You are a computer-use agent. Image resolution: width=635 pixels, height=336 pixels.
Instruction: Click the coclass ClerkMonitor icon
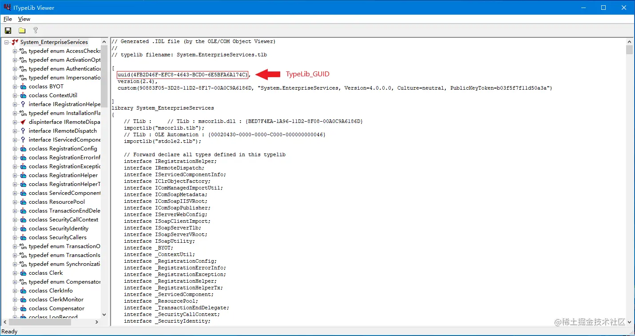click(23, 300)
